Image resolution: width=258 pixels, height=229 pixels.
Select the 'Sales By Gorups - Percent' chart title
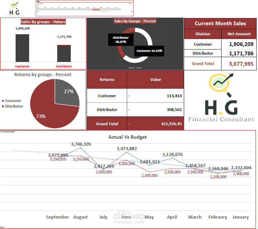135,21
